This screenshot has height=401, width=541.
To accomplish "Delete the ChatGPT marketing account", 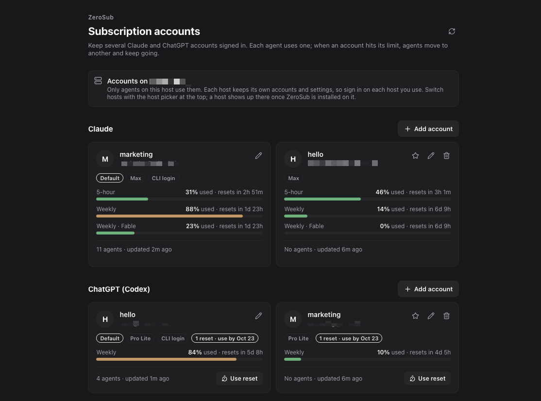I will 446,316.
